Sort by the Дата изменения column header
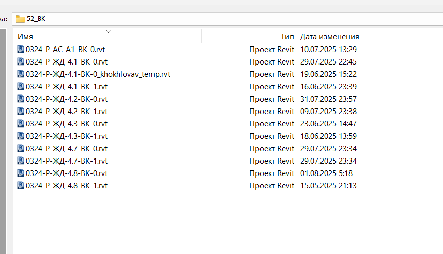Image resolution: width=443 pixels, height=254 pixels. [329, 37]
